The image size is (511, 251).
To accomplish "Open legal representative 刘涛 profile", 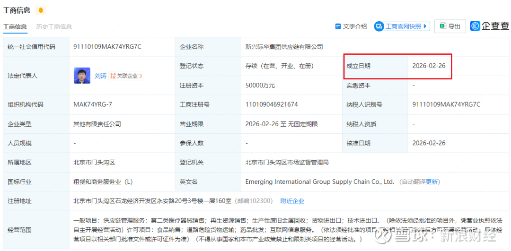I will pos(100,76).
